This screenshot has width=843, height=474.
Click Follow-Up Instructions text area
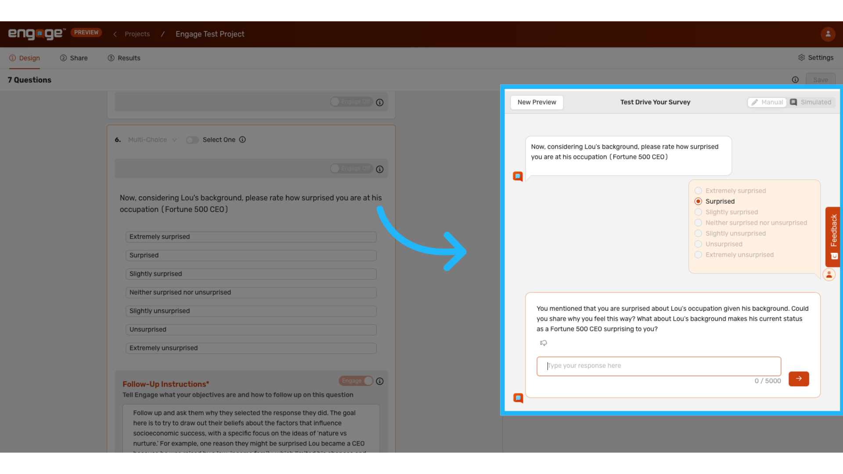(x=251, y=428)
